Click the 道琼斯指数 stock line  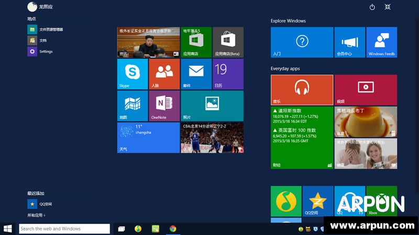(287, 111)
